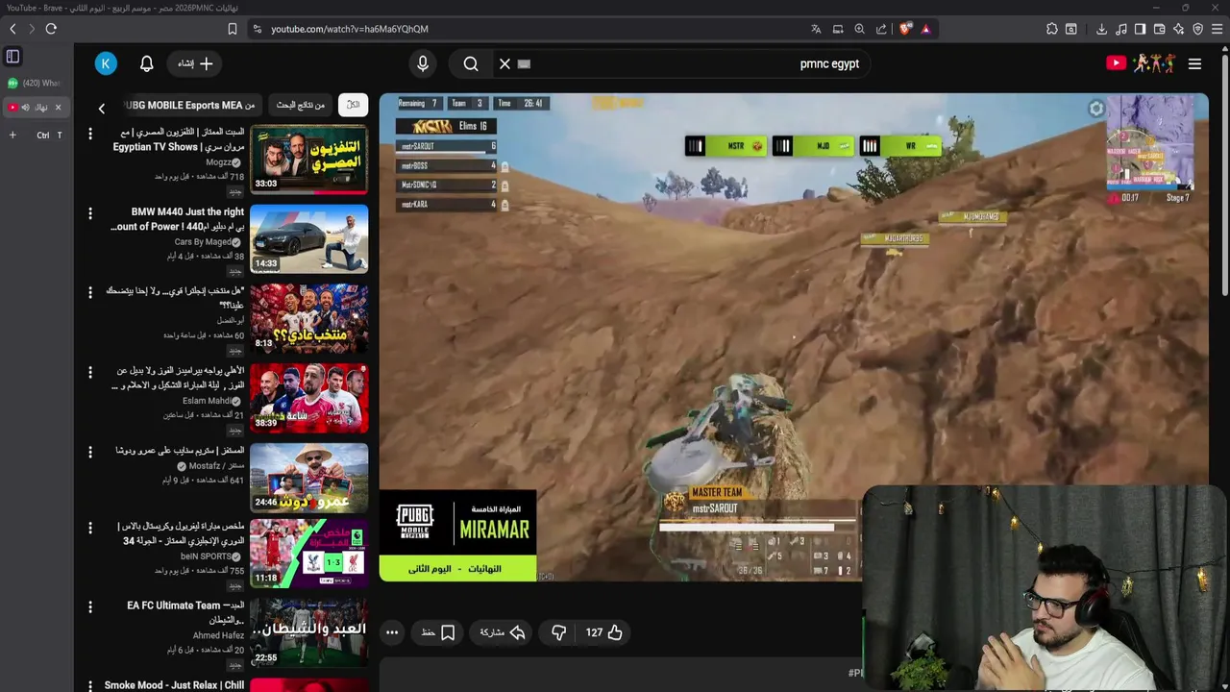Screen dimensions: 1230x692
Task: Open Brave Rewards triangle icon
Action: pos(925,29)
